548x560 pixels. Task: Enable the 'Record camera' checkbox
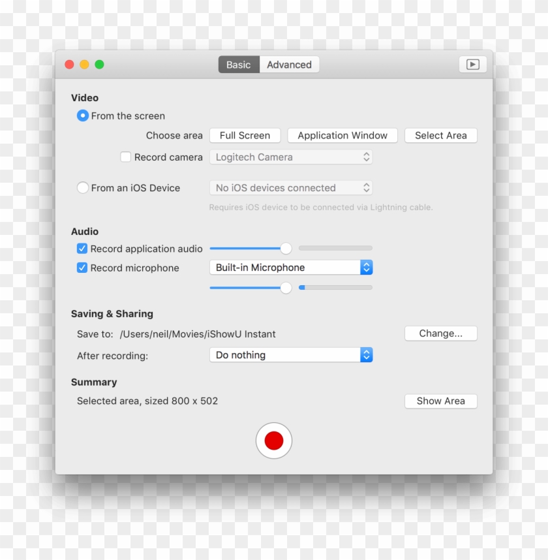coord(125,157)
